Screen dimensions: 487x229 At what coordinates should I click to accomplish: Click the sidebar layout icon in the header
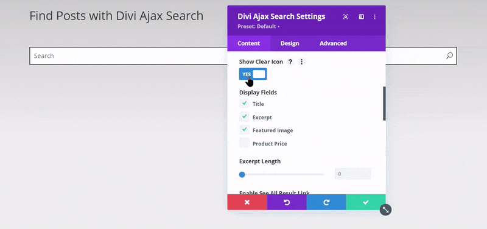(361, 17)
